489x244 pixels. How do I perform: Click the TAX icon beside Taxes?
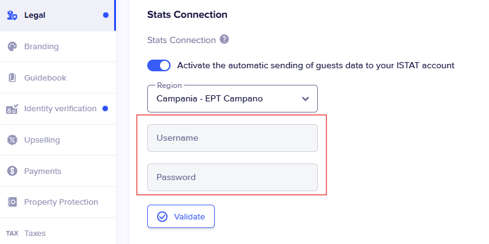(x=12, y=234)
